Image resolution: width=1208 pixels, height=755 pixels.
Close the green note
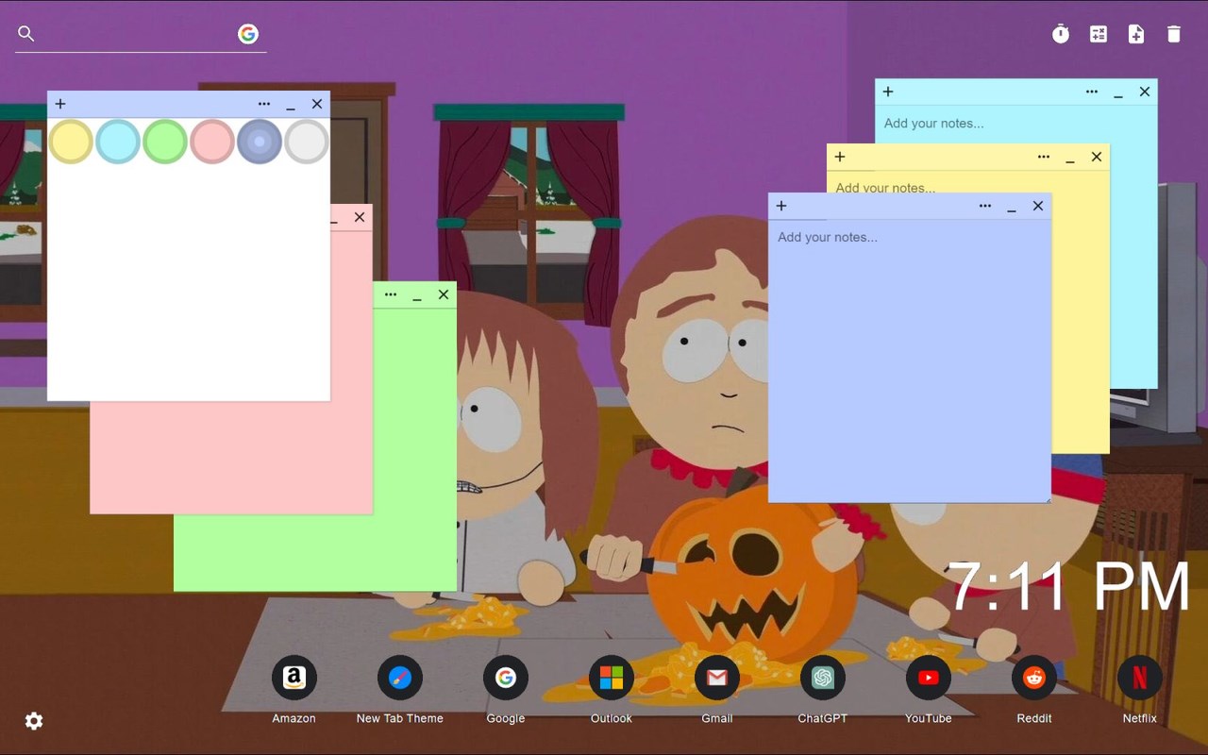[444, 294]
